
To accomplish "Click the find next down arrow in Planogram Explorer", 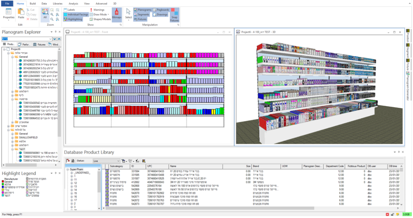I will [x=55, y=39].
